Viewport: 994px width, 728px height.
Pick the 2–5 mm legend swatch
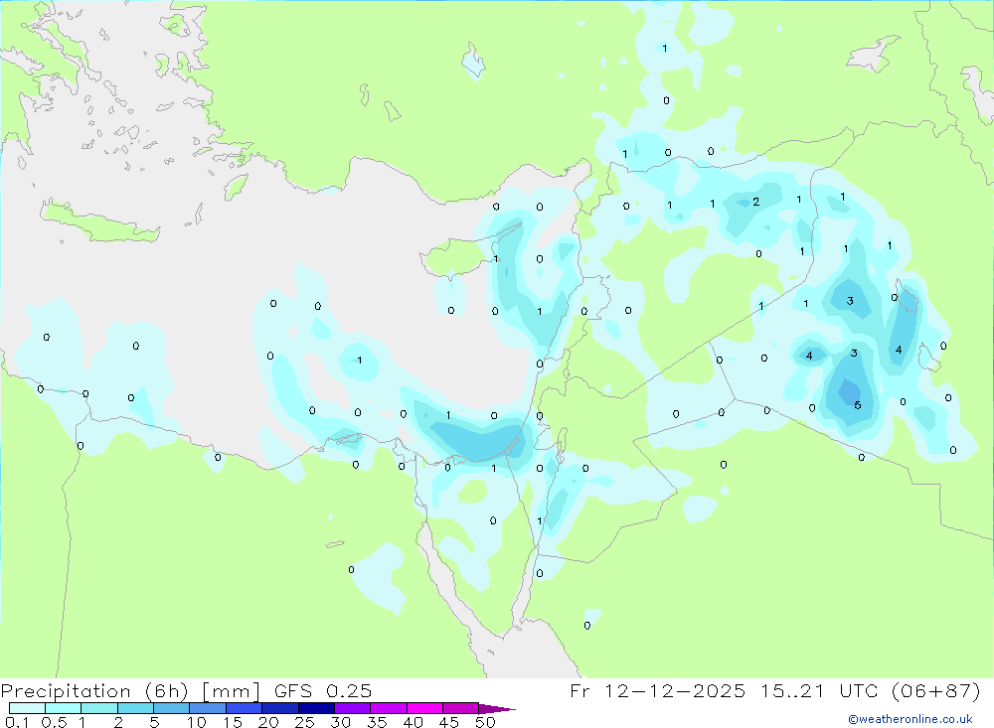click(x=135, y=708)
